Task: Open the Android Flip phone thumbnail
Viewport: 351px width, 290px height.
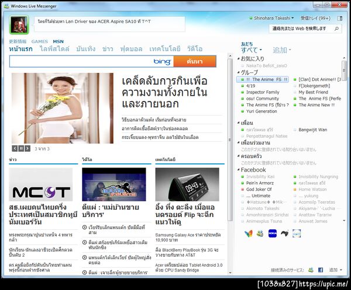Action: (x=187, y=184)
